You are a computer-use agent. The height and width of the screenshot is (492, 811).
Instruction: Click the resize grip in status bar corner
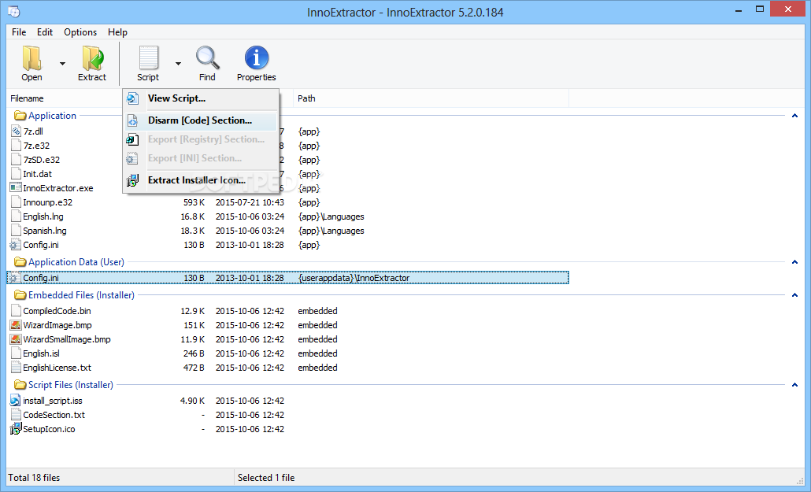pyautogui.click(x=800, y=481)
